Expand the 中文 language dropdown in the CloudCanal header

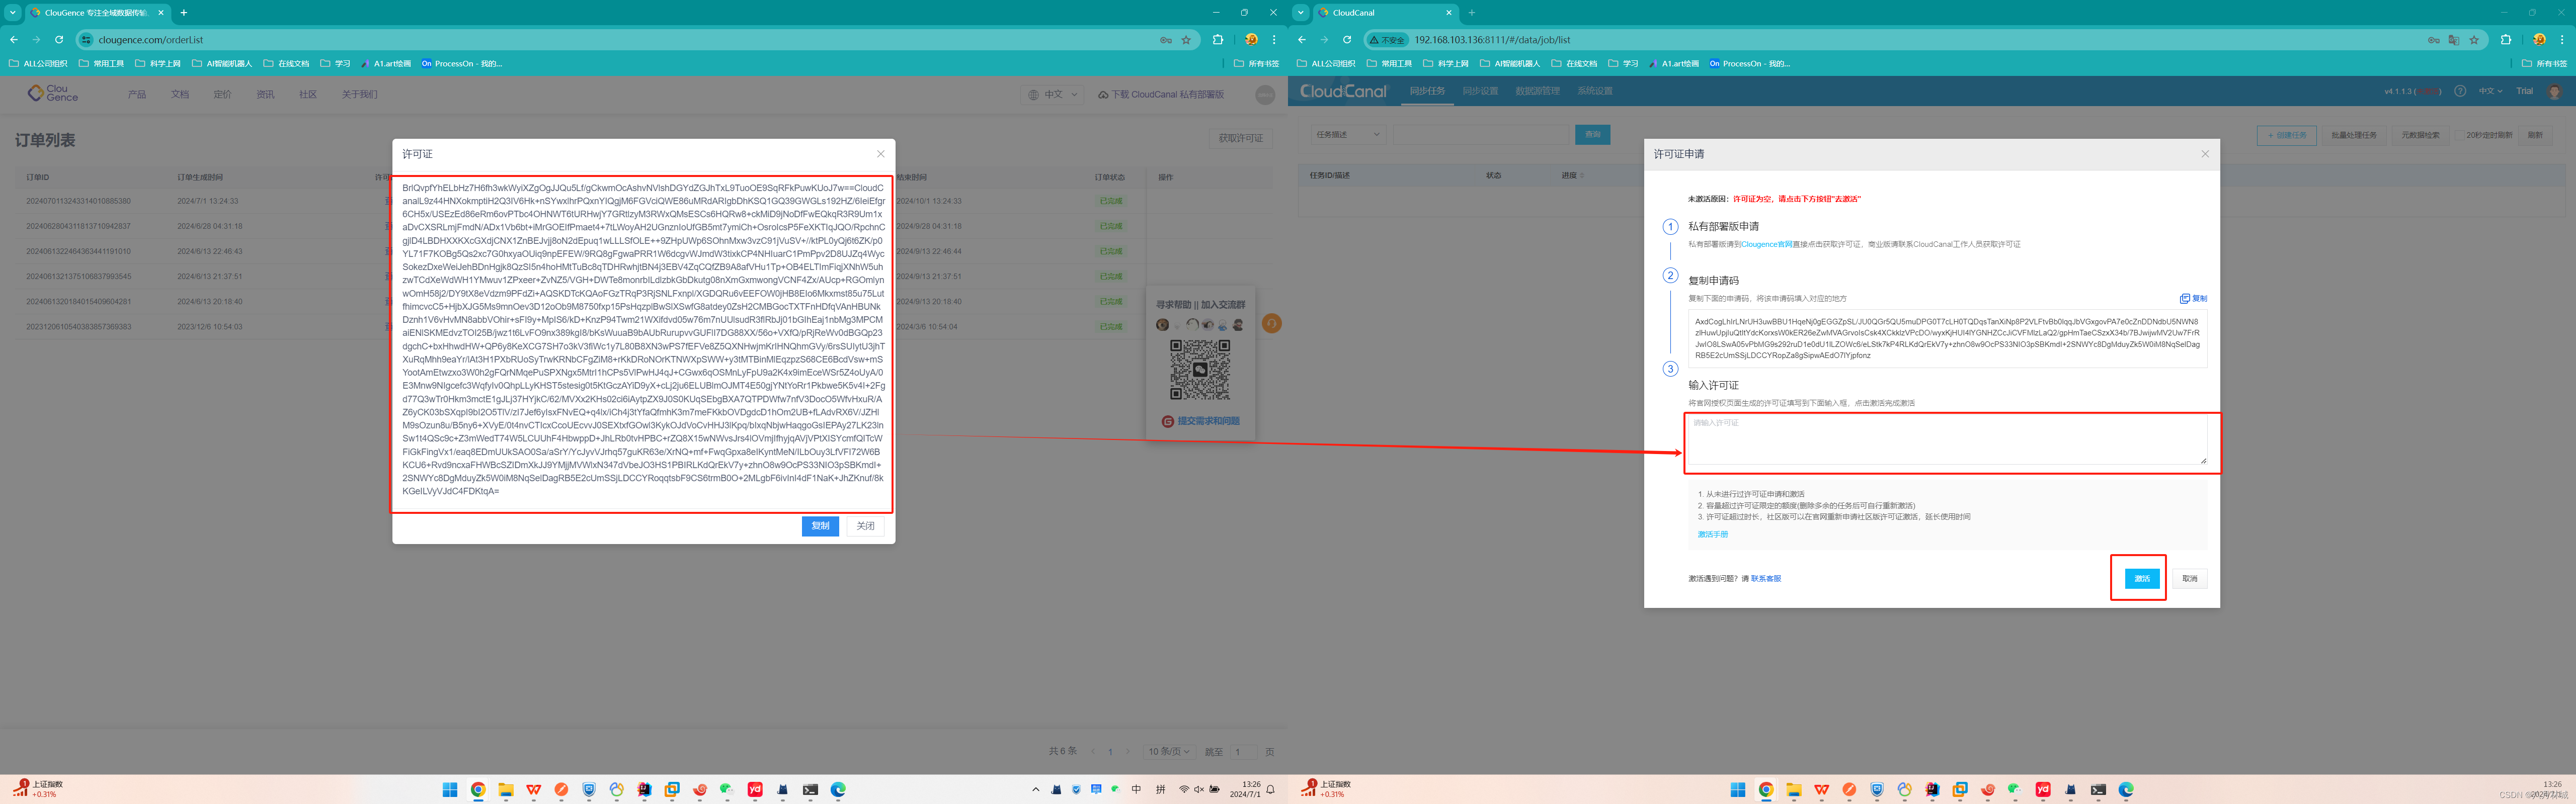point(2490,91)
